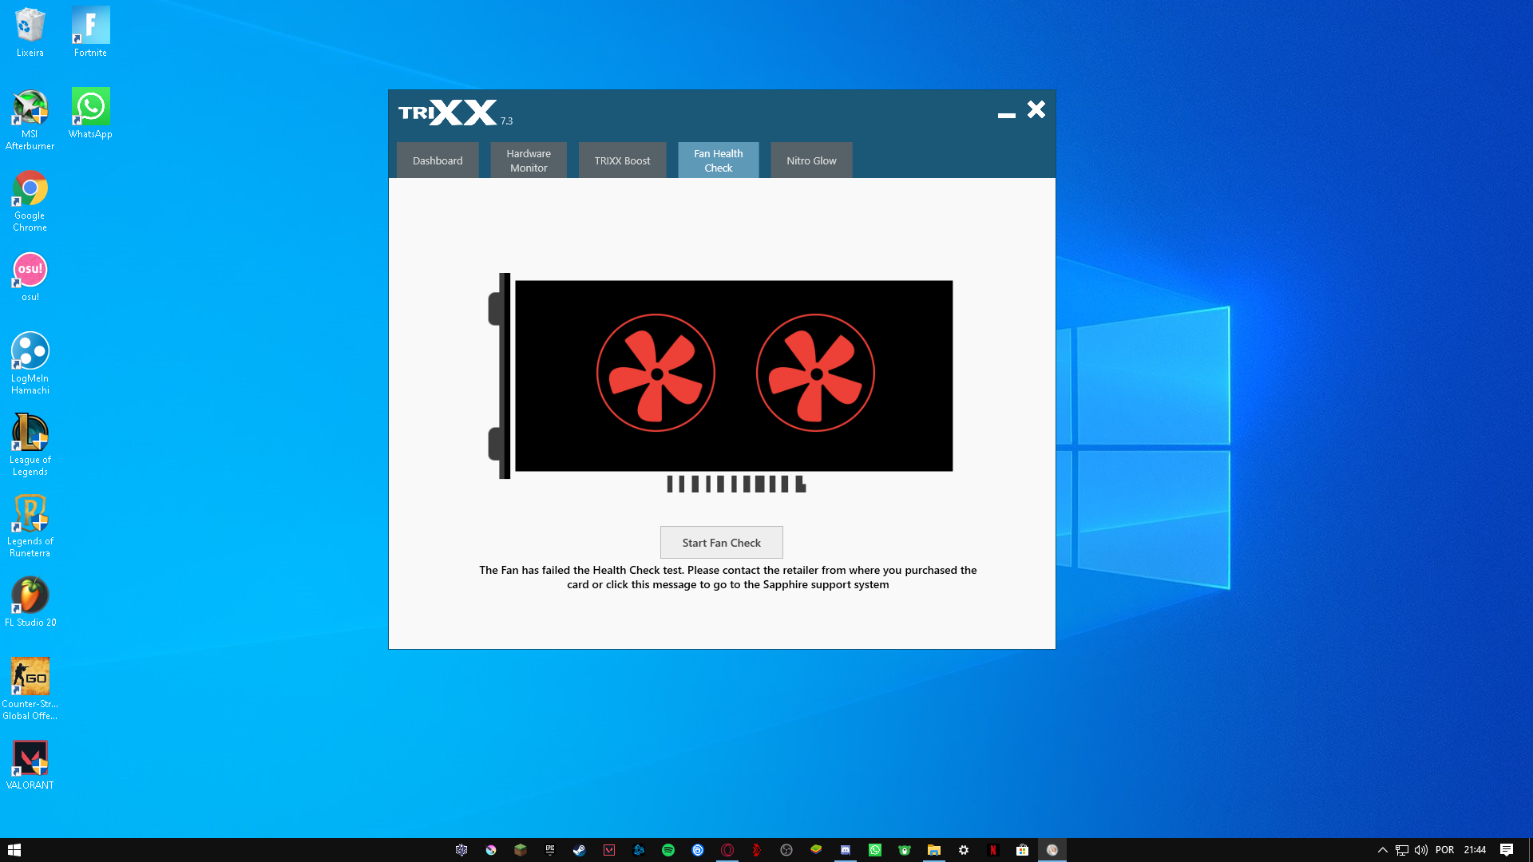Show hidden system tray icons
The width and height of the screenshot is (1533, 862).
(x=1383, y=850)
